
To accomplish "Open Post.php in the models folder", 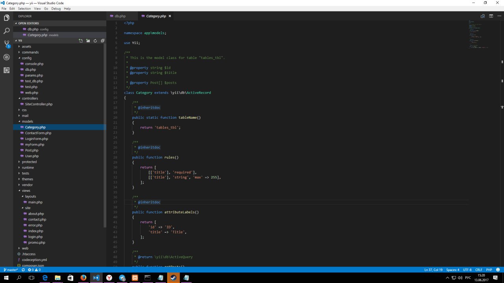I will [31, 150].
